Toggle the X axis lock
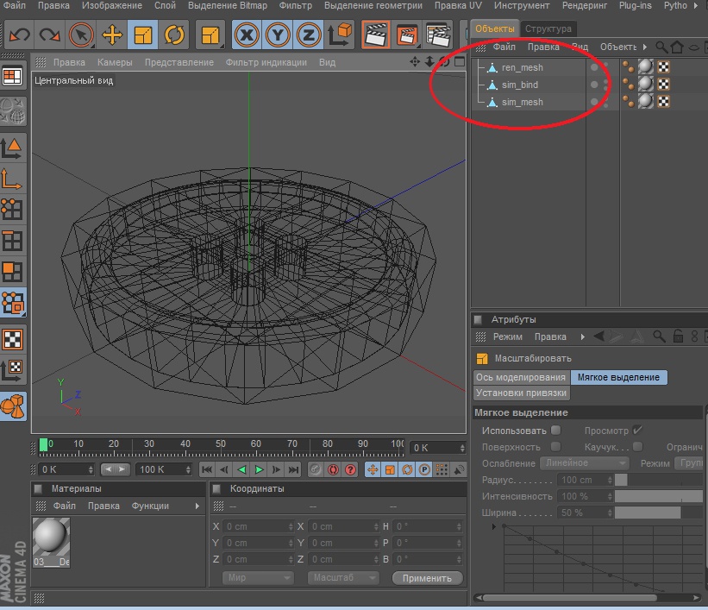This screenshot has height=610, width=708. (x=248, y=35)
